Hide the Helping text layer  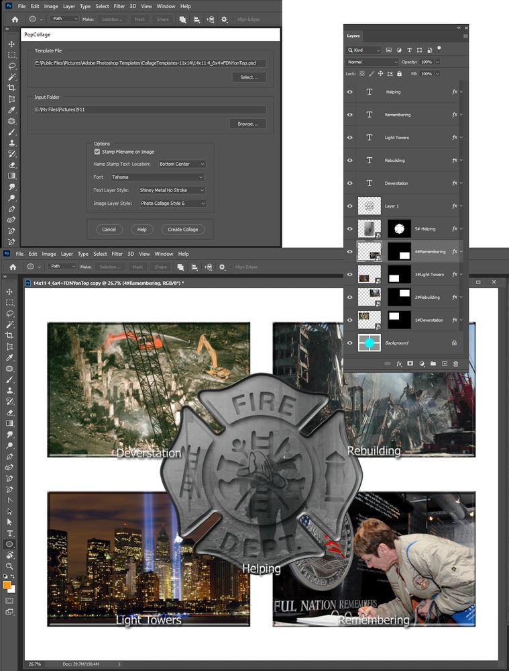[350, 92]
